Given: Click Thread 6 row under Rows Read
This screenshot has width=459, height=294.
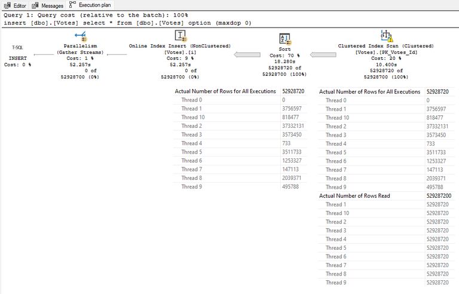Looking at the screenshot, I should 386,256.
